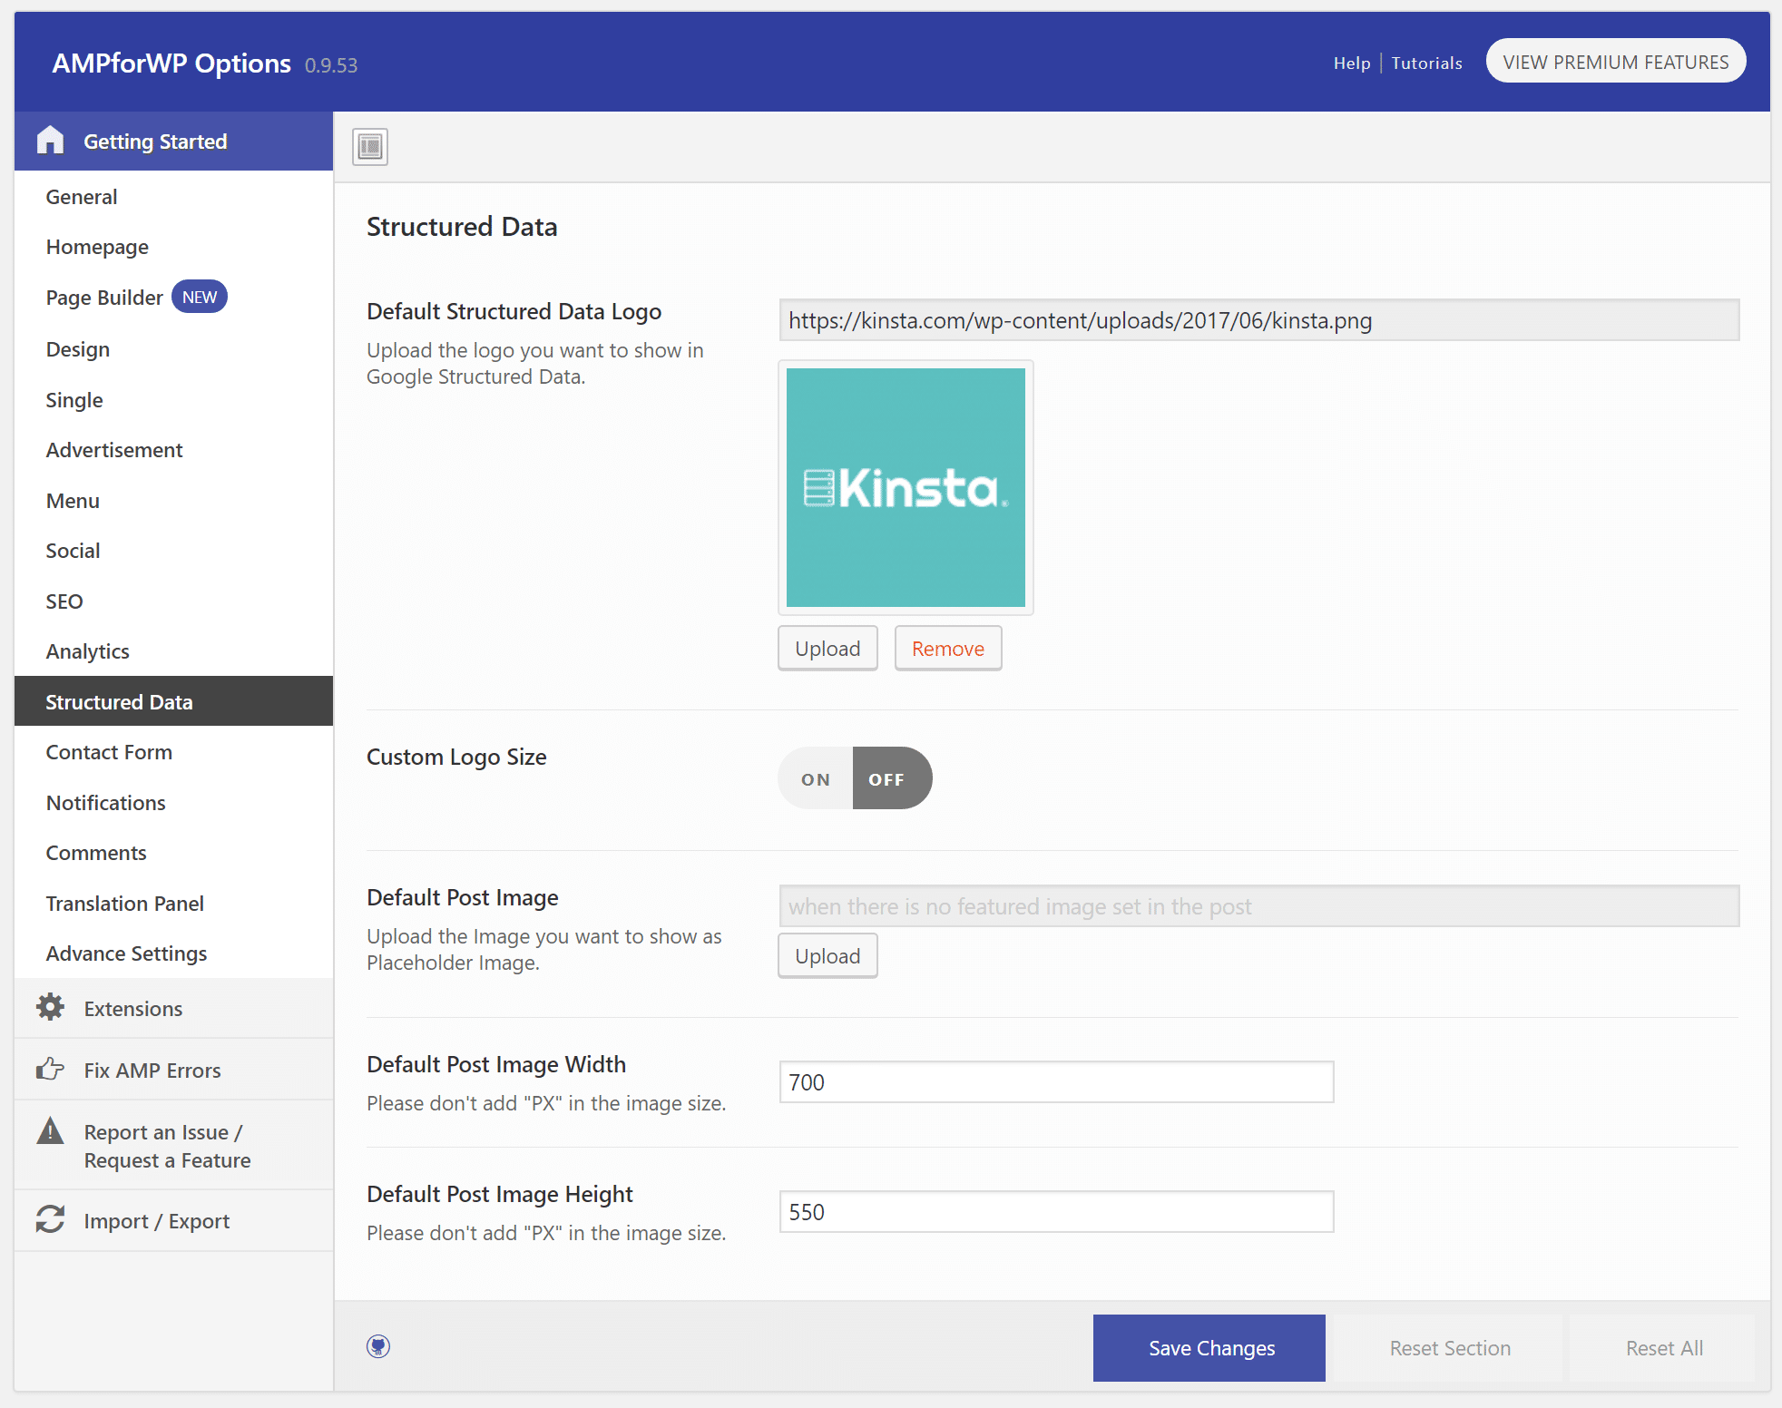The width and height of the screenshot is (1782, 1408).
Task: Click Reset Section option
Action: [x=1449, y=1347]
